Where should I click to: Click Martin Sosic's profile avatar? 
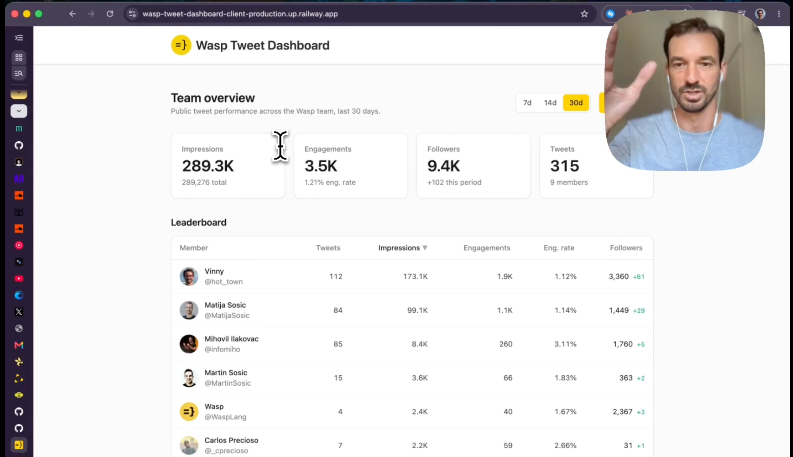(x=189, y=378)
